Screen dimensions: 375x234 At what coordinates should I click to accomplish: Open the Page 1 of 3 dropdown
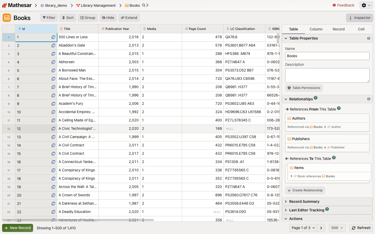(x=303, y=228)
